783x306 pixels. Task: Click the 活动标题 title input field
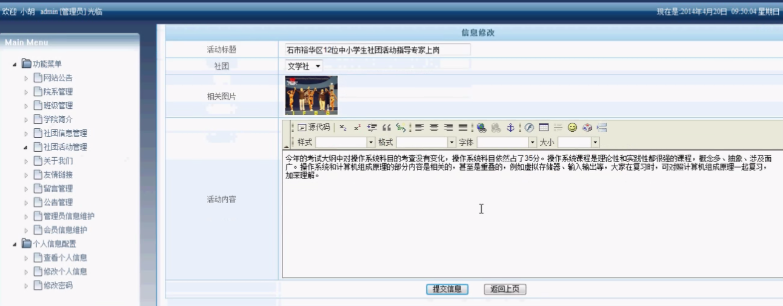tap(378, 50)
